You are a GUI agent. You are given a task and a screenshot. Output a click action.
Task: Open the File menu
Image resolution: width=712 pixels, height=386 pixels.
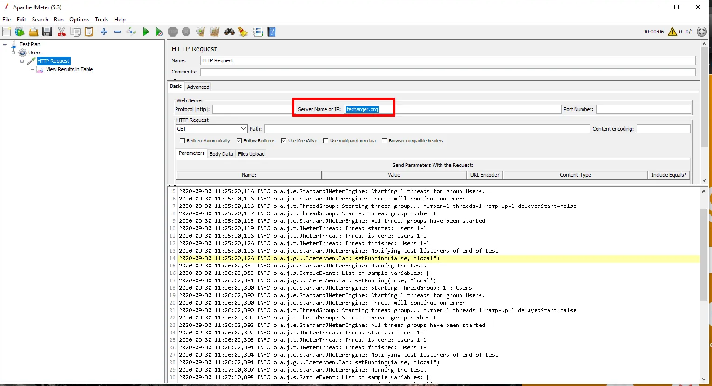[7, 20]
